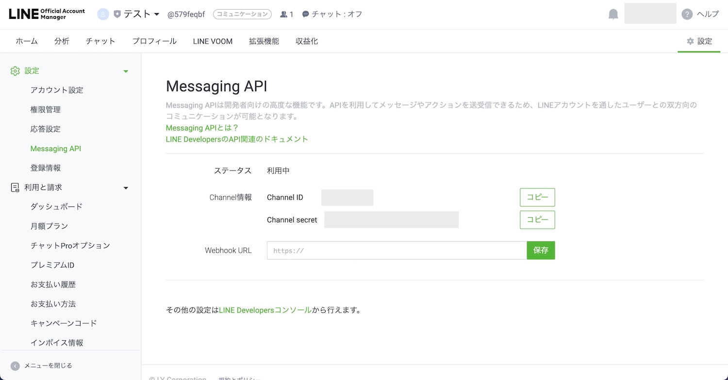This screenshot has height=380, width=728.
Task: Click the friends count icon showing 1
Action: pos(284,15)
